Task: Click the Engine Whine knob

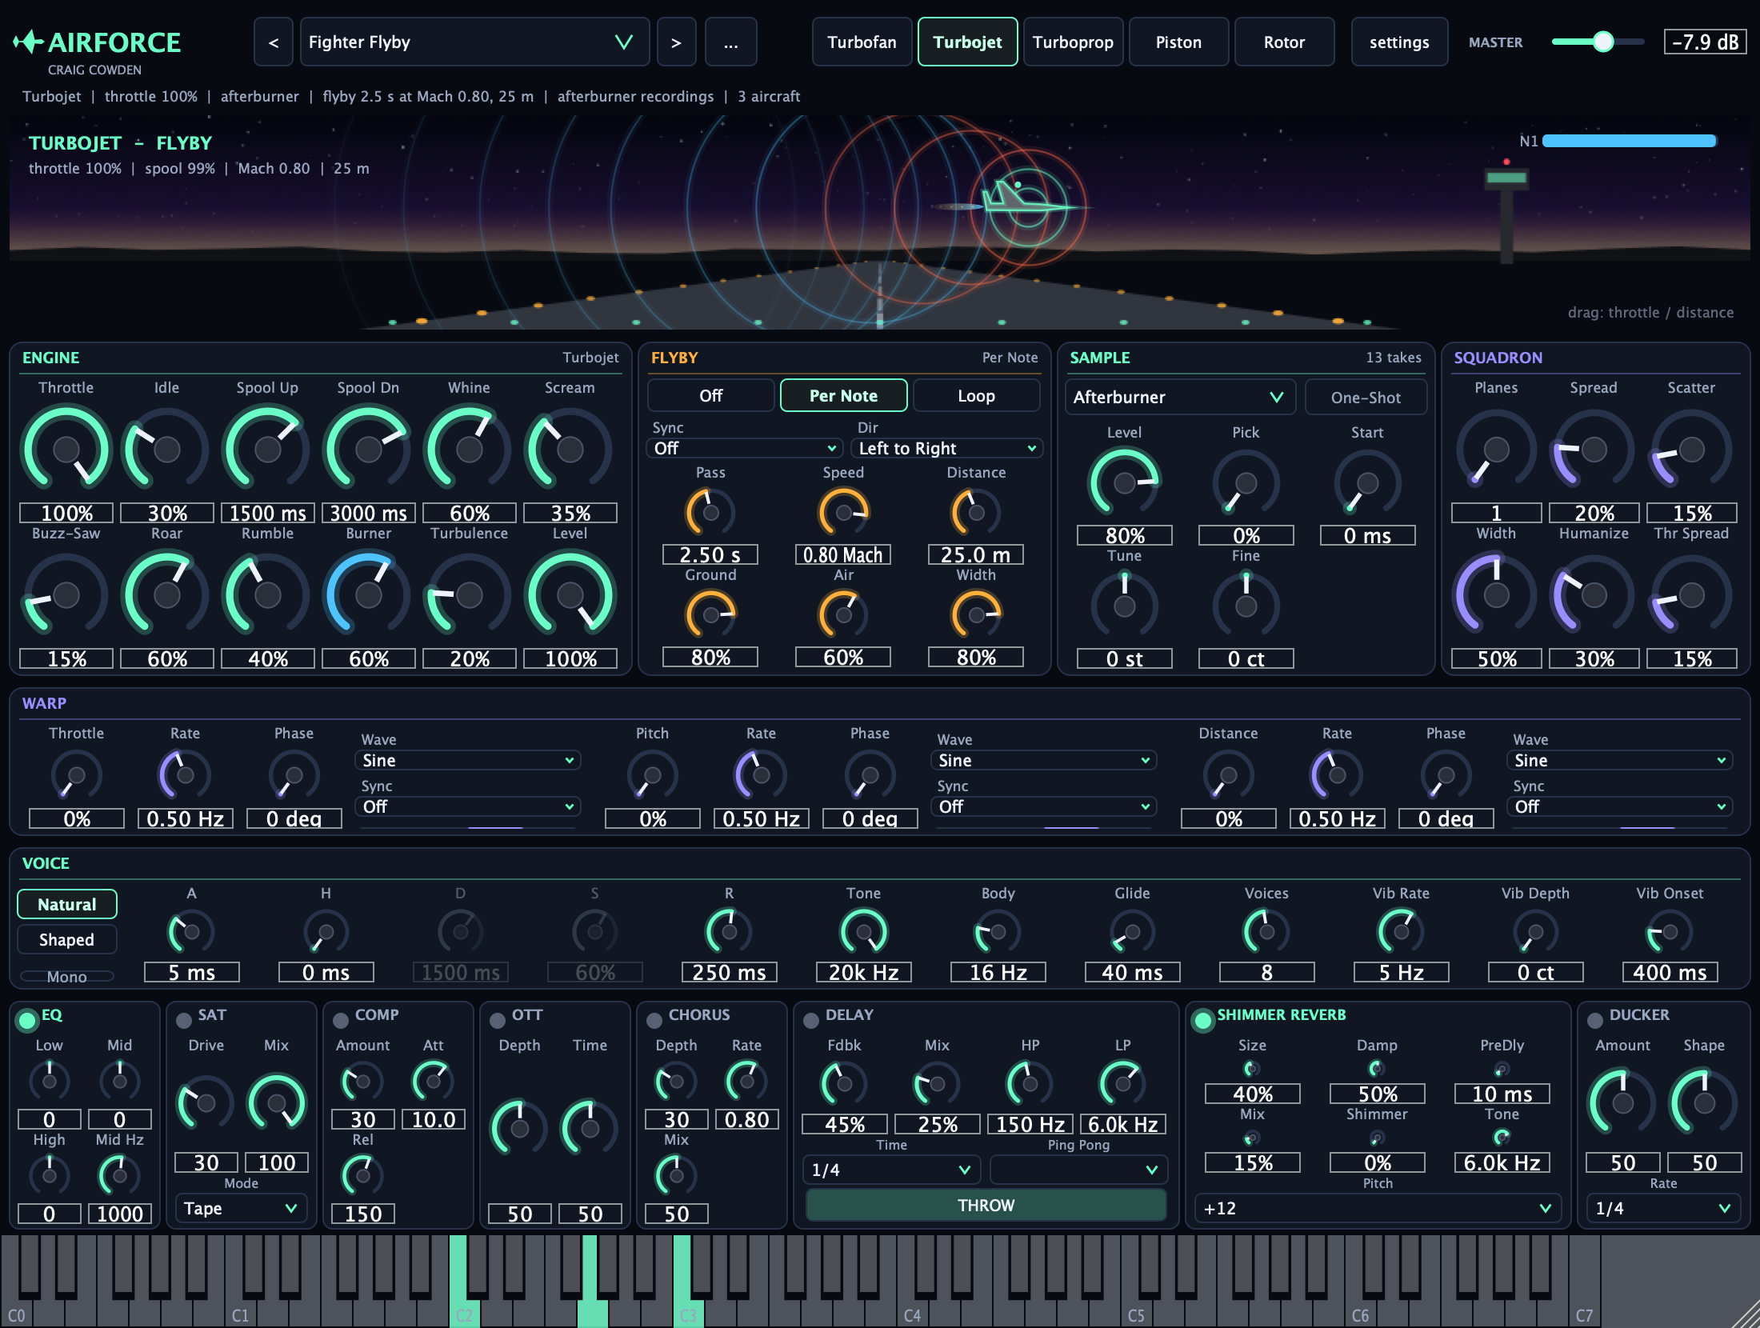Action: [469, 449]
